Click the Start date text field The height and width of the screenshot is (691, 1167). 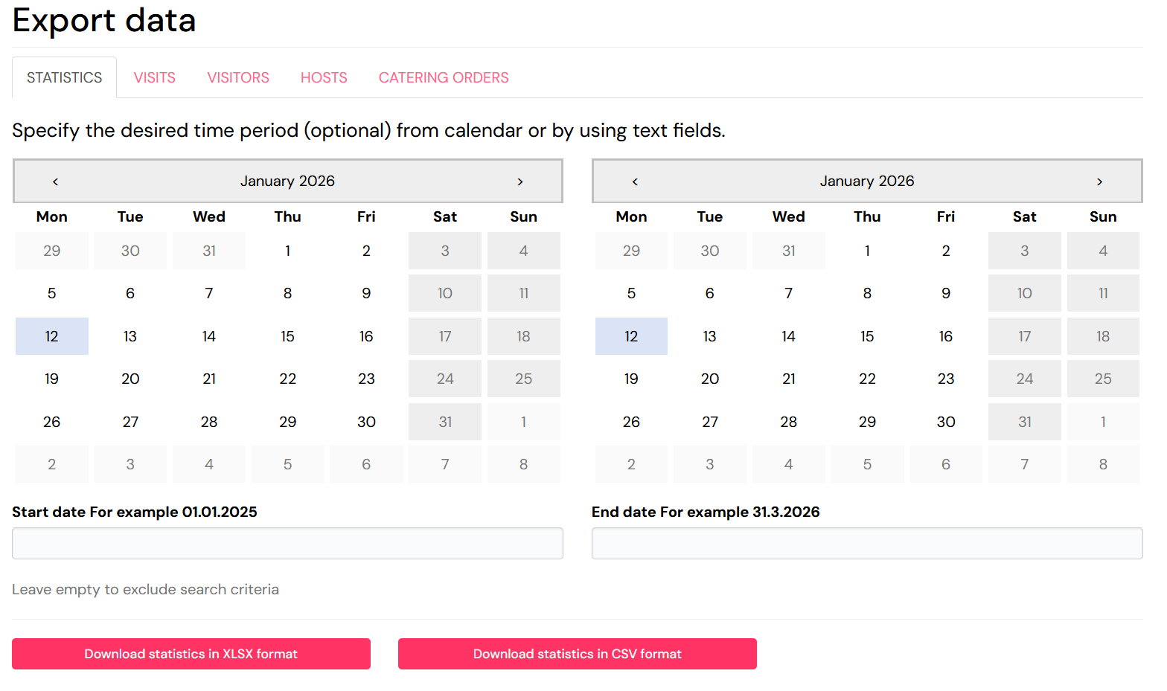click(x=287, y=544)
